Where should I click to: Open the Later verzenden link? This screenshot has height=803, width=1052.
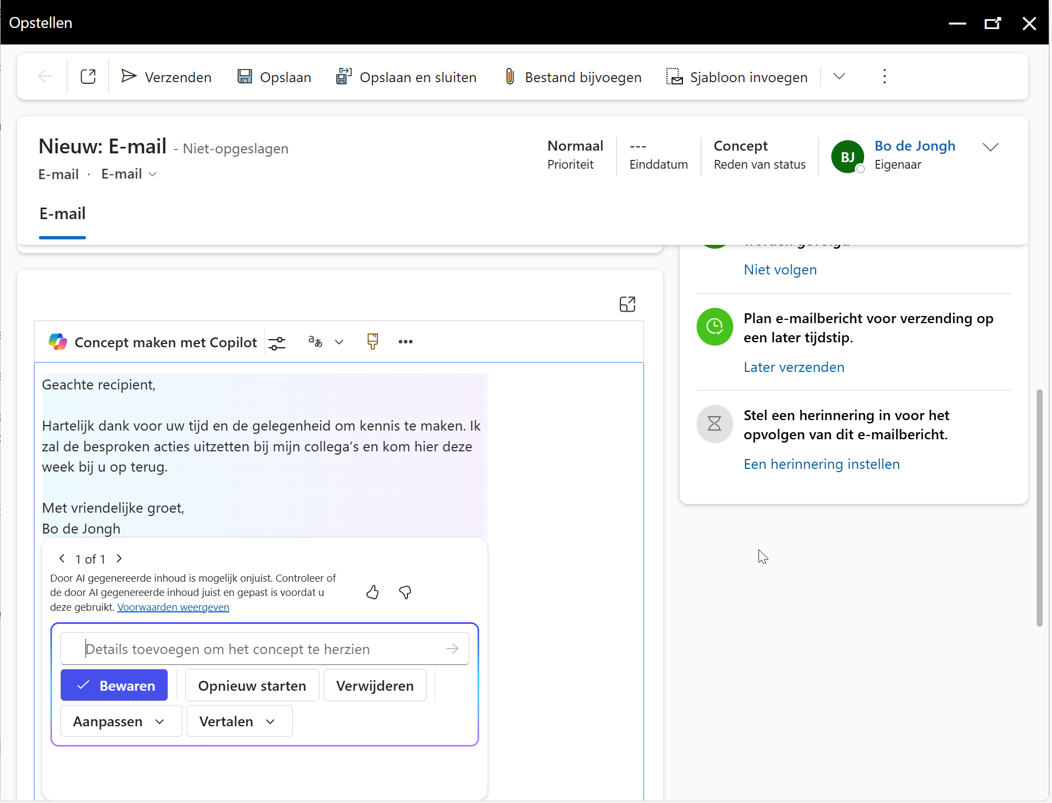pos(794,367)
